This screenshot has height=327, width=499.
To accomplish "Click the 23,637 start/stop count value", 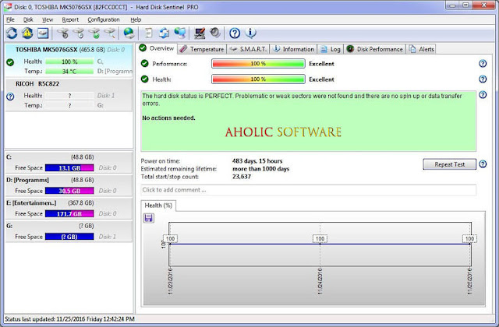I will (242, 177).
